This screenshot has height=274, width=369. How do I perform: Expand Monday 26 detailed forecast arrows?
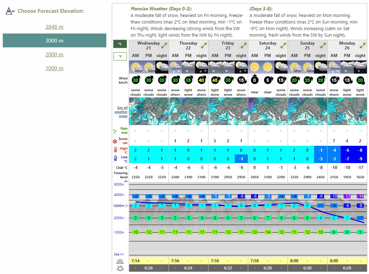pyautogui.click(x=362, y=45)
